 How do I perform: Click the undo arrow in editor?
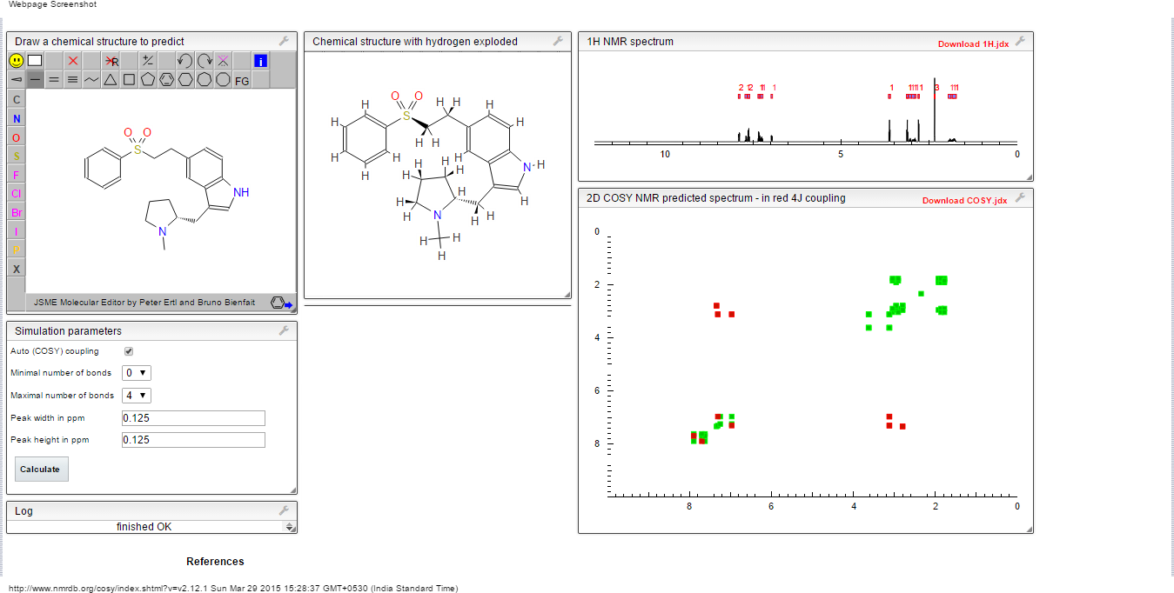pos(184,61)
